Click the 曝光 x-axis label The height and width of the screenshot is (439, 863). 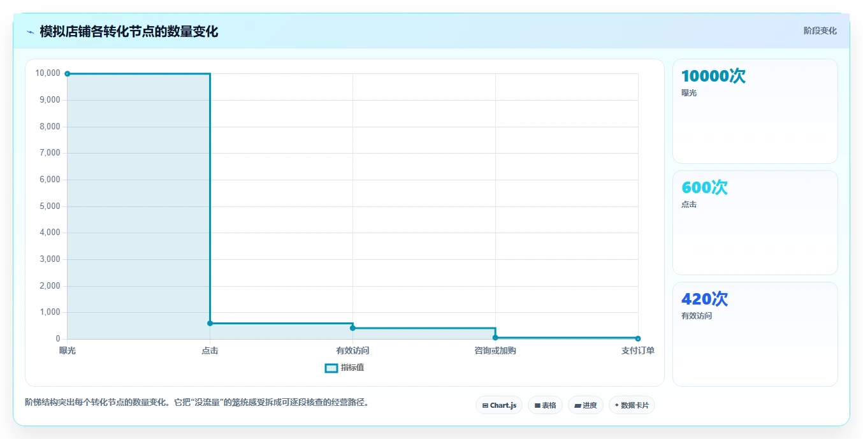point(68,351)
